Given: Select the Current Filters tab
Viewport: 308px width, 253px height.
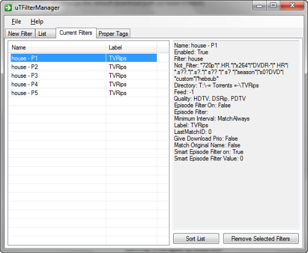Looking at the screenshot, I should 76,33.
